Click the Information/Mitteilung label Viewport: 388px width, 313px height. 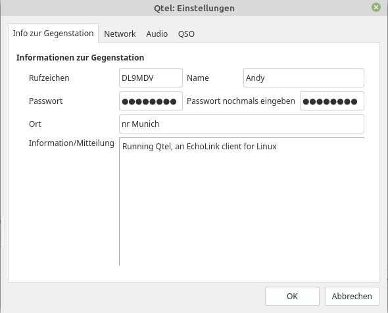[x=72, y=143]
